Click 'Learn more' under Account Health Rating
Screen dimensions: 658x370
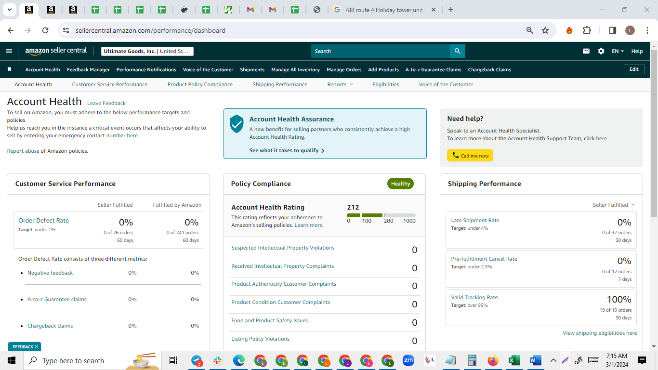[309, 225]
